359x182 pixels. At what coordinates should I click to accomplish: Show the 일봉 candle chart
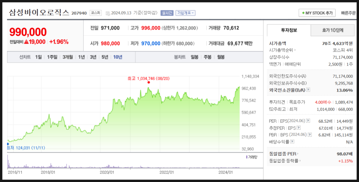(x=194, y=57)
